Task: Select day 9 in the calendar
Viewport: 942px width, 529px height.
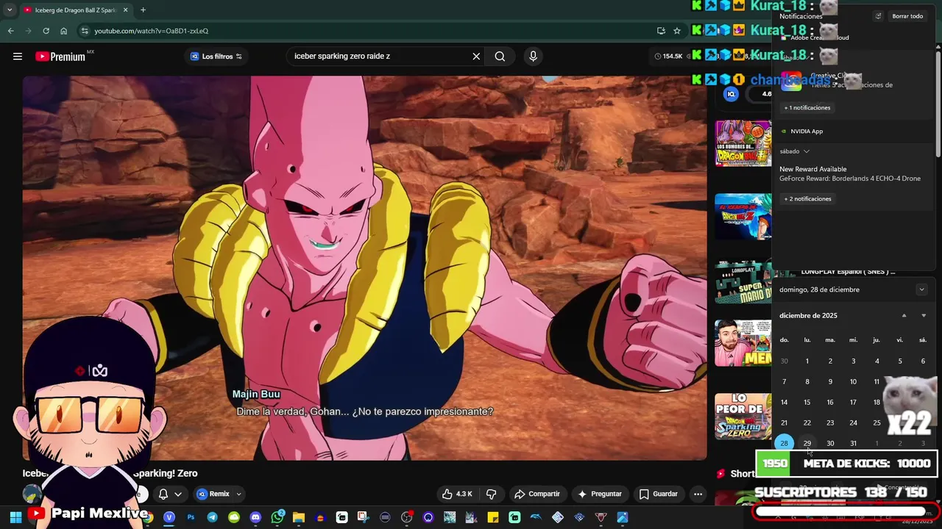Action: (x=830, y=381)
